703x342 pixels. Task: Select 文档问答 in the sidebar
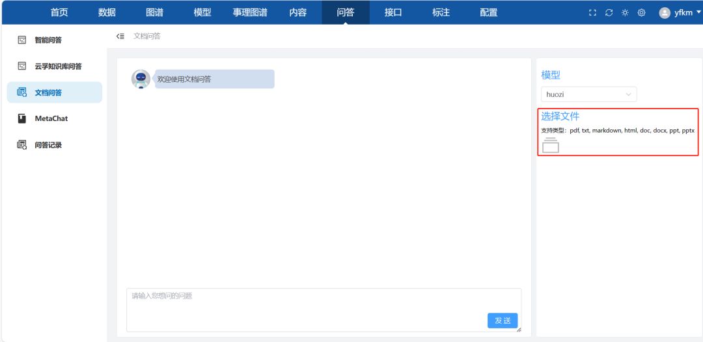tap(54, 92)
